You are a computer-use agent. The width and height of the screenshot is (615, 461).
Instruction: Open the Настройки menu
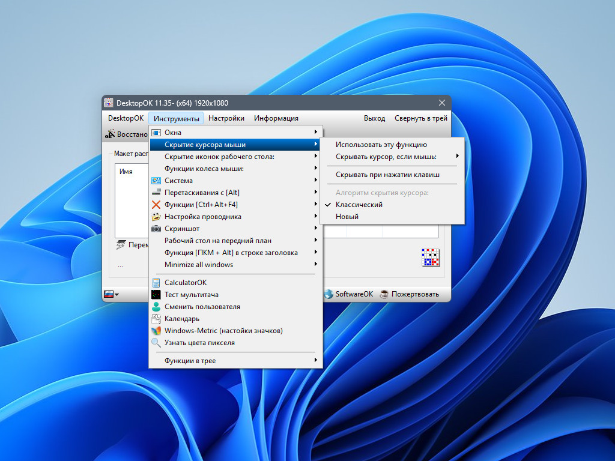click(226, 118)
